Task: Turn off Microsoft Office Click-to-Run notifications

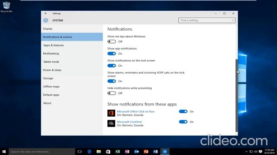Action: pos(183,112)
